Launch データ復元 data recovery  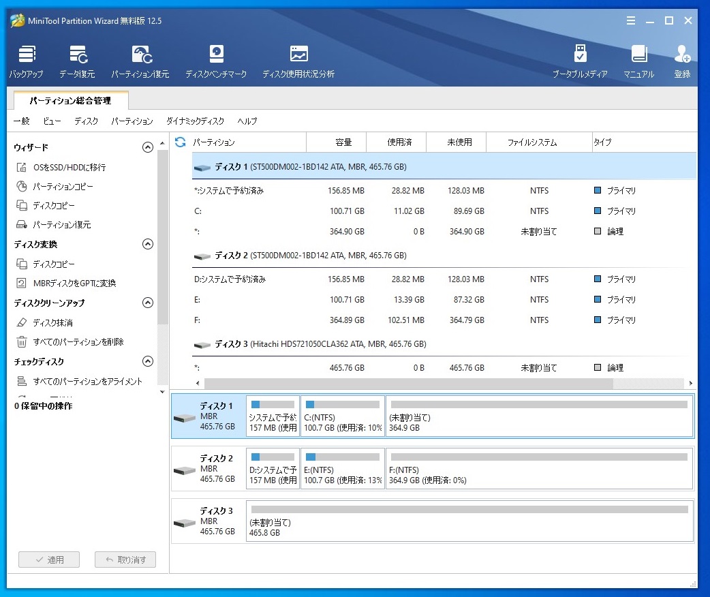(78, 61)
